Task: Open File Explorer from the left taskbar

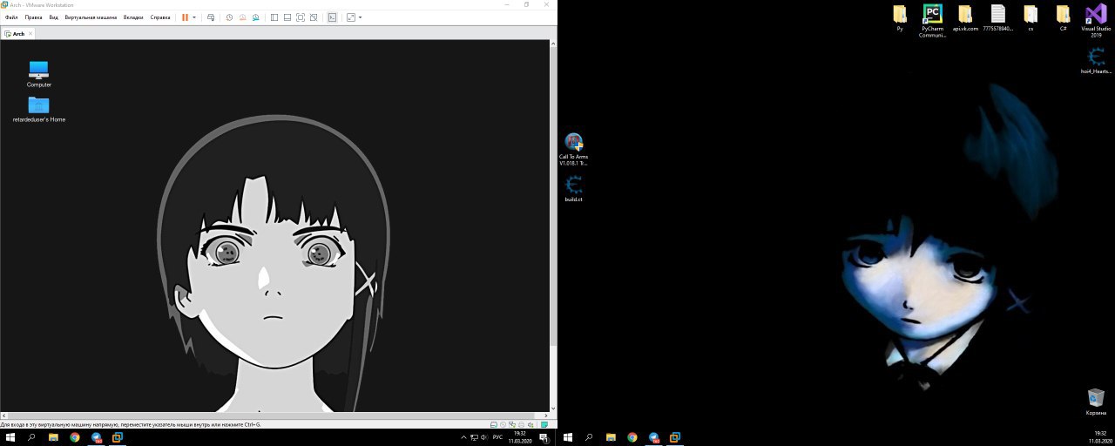Action: click(53, 437)
